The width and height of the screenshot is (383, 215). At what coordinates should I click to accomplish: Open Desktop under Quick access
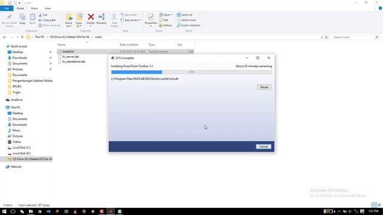(x=17, y=52)
